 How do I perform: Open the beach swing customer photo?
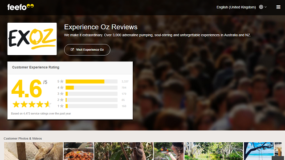pyautogui.click(x=259, y=151)
